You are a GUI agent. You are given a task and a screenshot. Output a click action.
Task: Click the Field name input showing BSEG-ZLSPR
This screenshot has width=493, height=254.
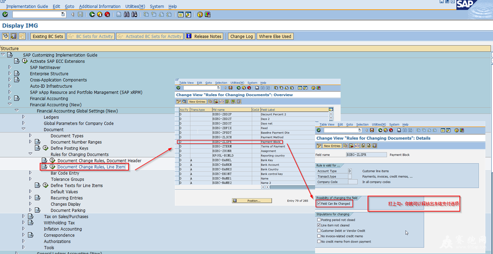366,155
